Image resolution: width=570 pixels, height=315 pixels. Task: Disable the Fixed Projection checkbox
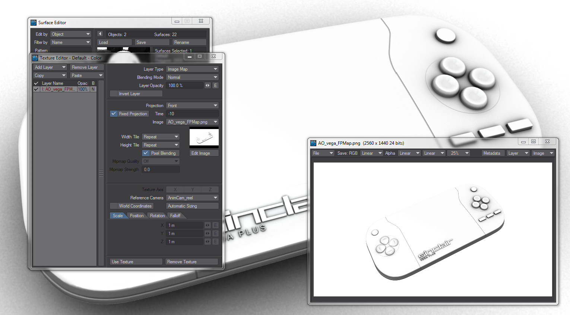click(x=114, y=114)
